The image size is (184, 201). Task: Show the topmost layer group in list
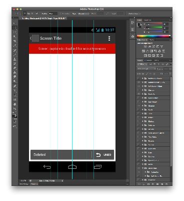(x=138, y=78)
